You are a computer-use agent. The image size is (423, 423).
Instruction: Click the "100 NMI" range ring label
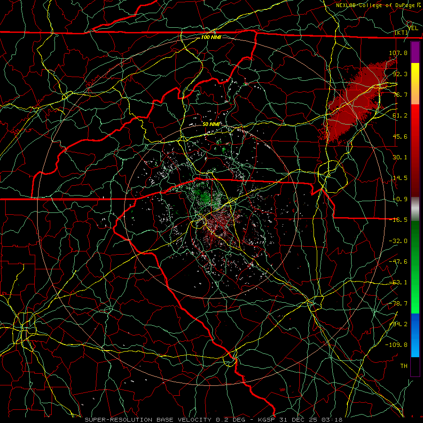[211, 37]
